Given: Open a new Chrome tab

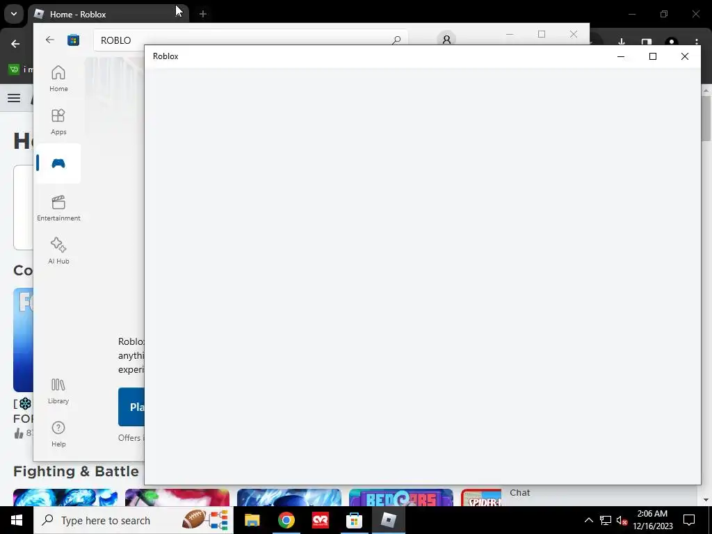Looking at the screenshot, I should pos(203,14).
